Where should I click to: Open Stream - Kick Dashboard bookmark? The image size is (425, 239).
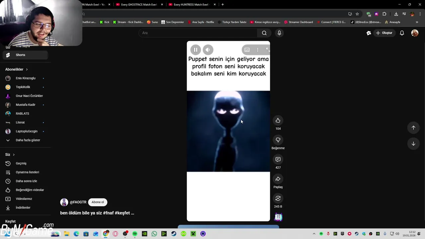[128, 22]
